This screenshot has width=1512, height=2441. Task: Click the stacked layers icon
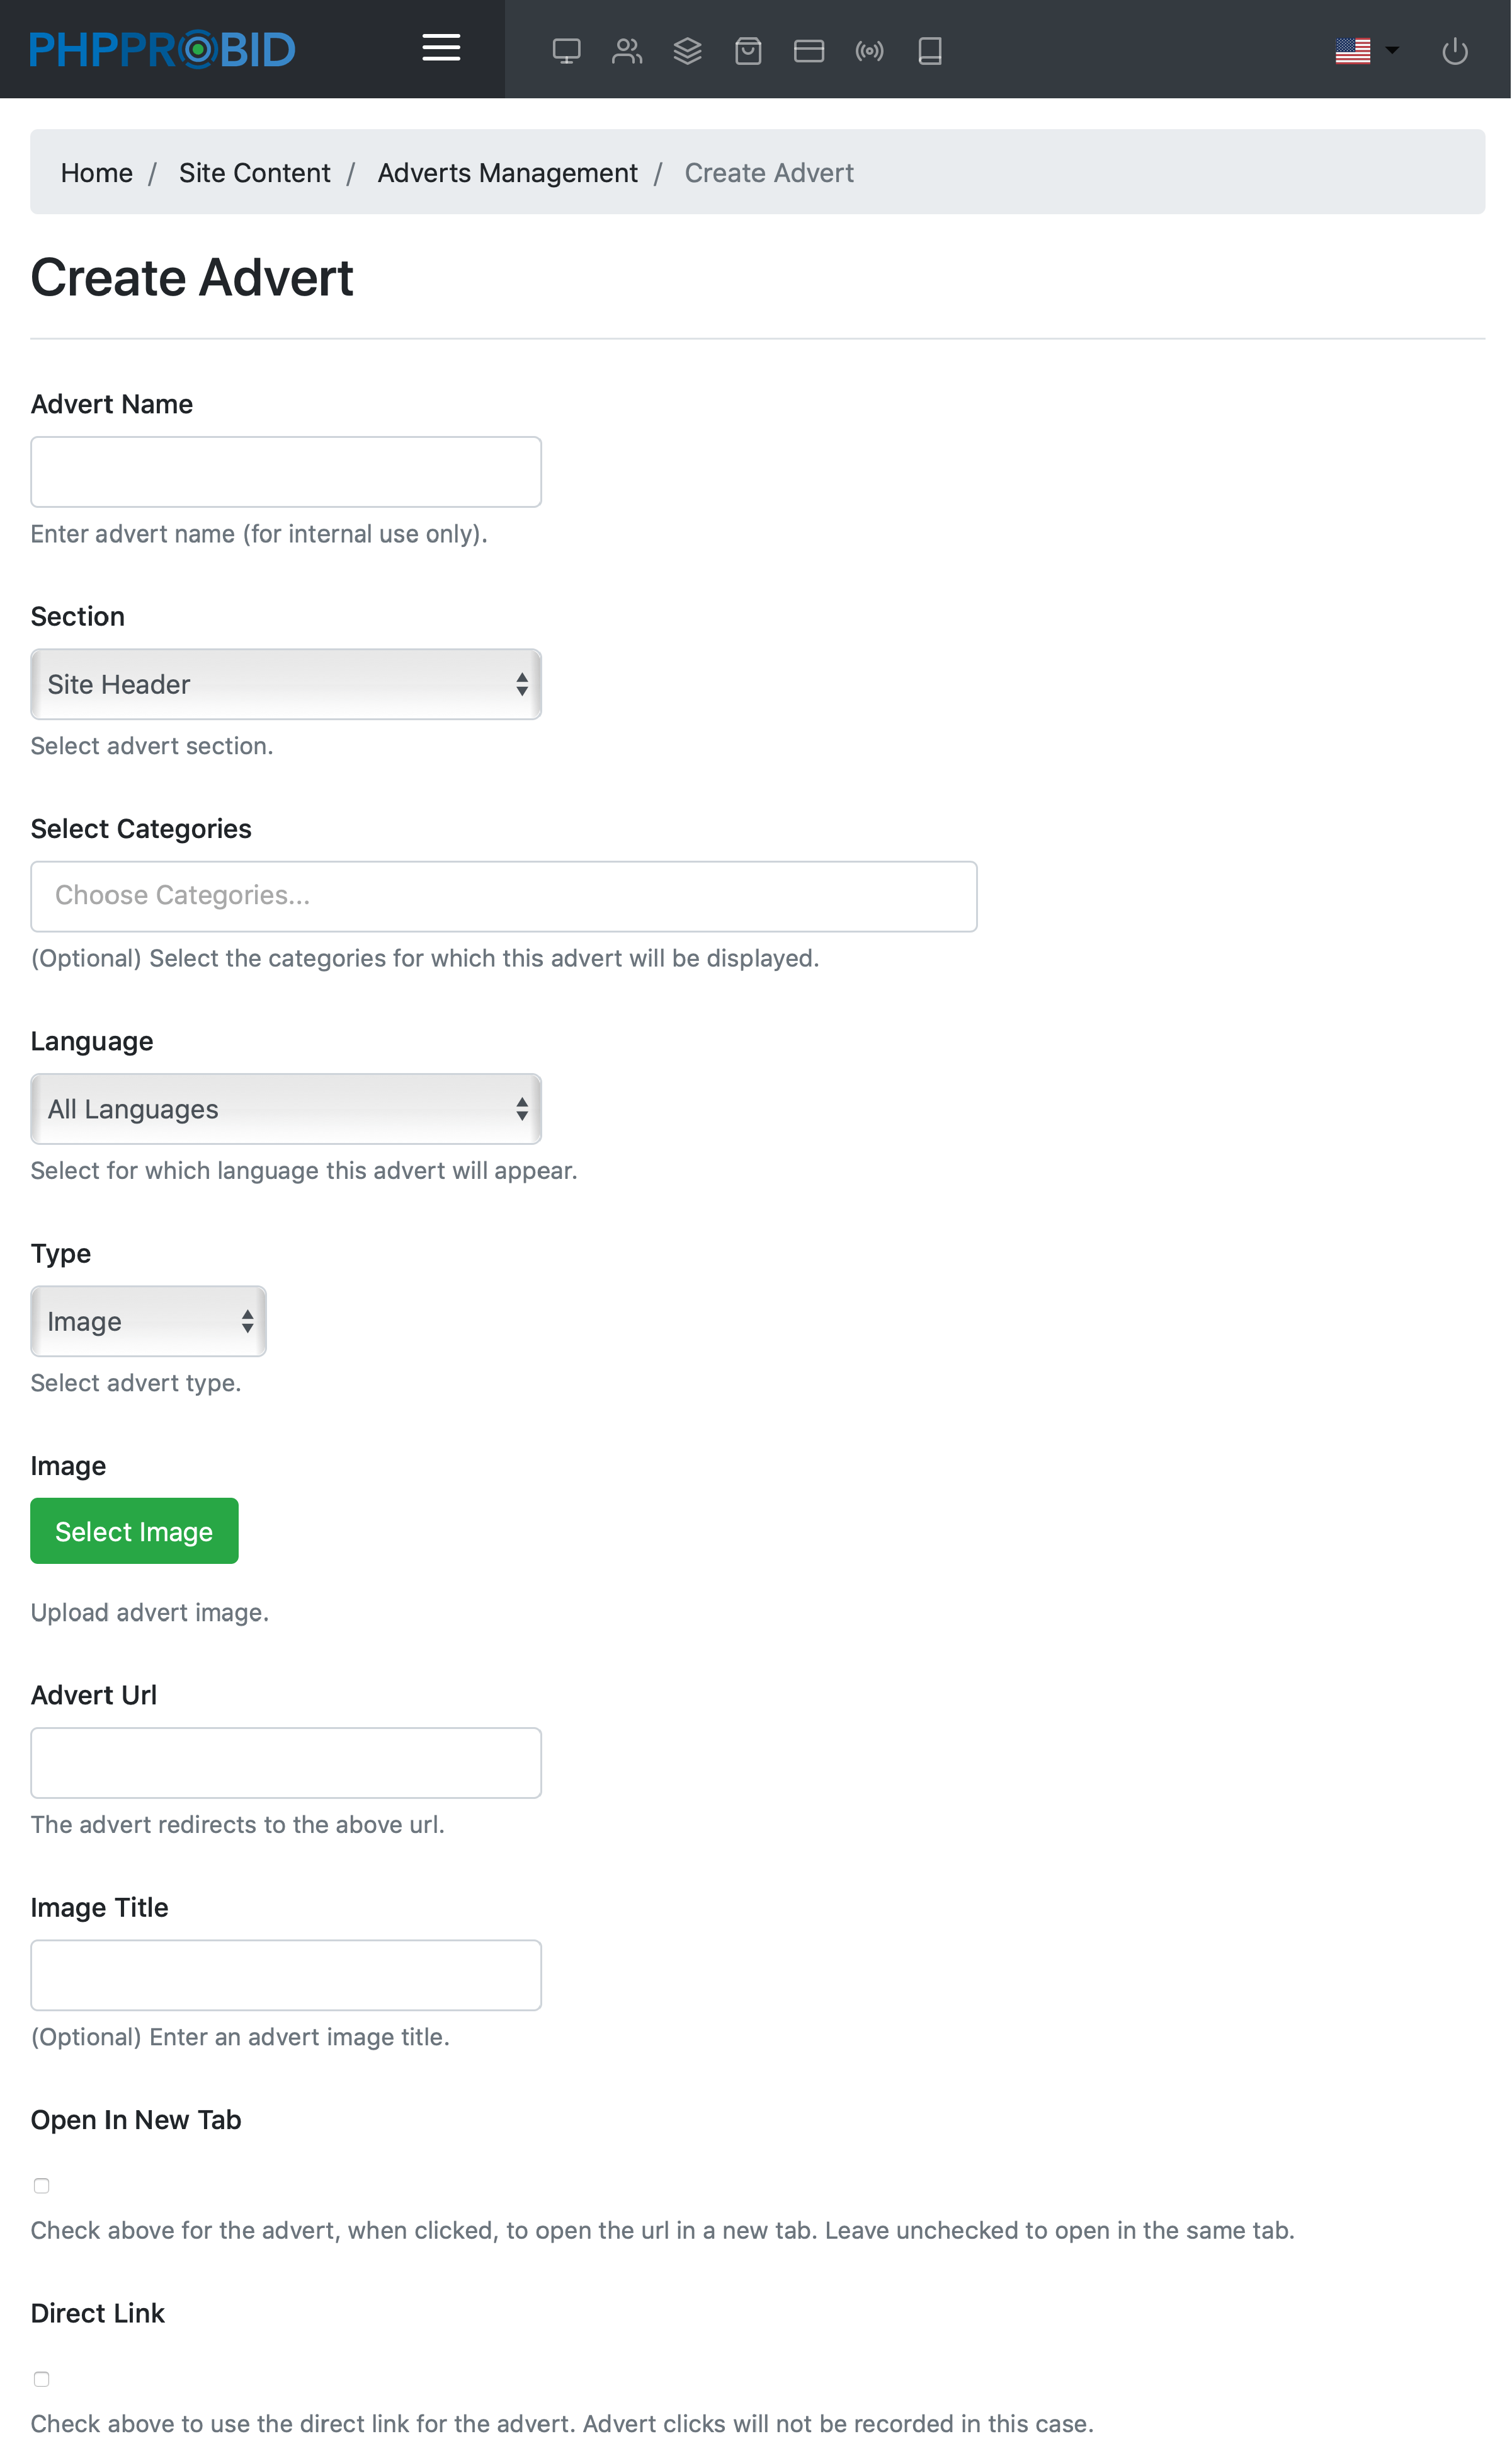pyautogui.click(x=688, y=50)
